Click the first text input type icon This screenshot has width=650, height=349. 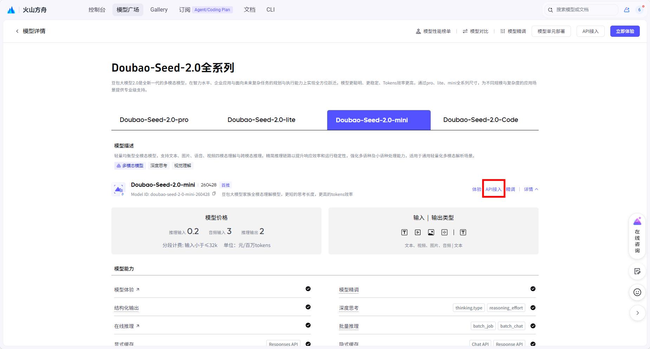coord(404,232)
